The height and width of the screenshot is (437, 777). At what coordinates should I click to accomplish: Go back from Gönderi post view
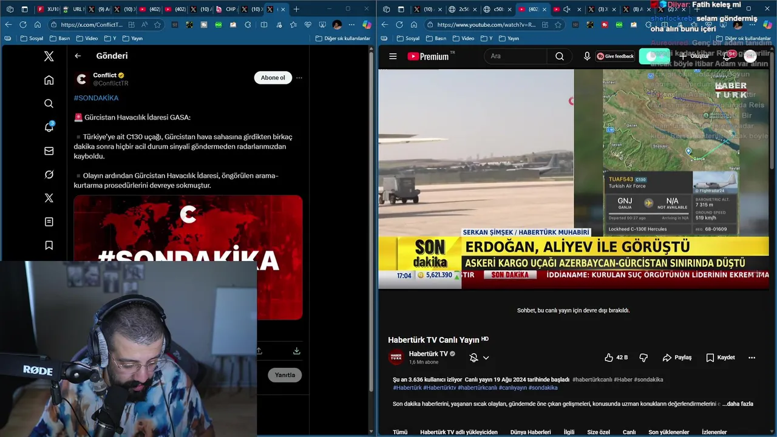coord(78,56)
